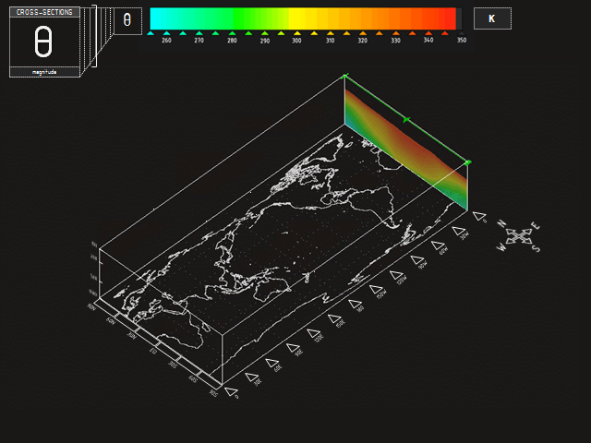
Task: Click the K units button
Action: coord(491,18)
